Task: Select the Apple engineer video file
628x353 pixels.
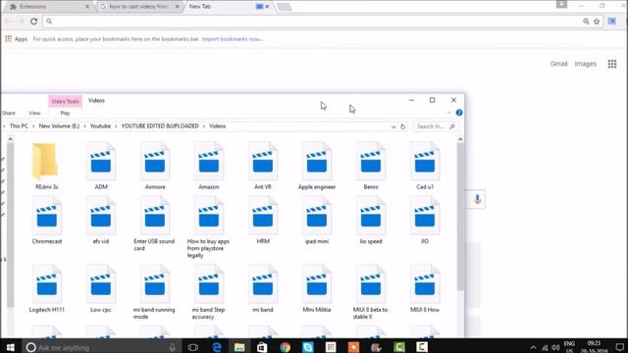Action: (317, 166)
